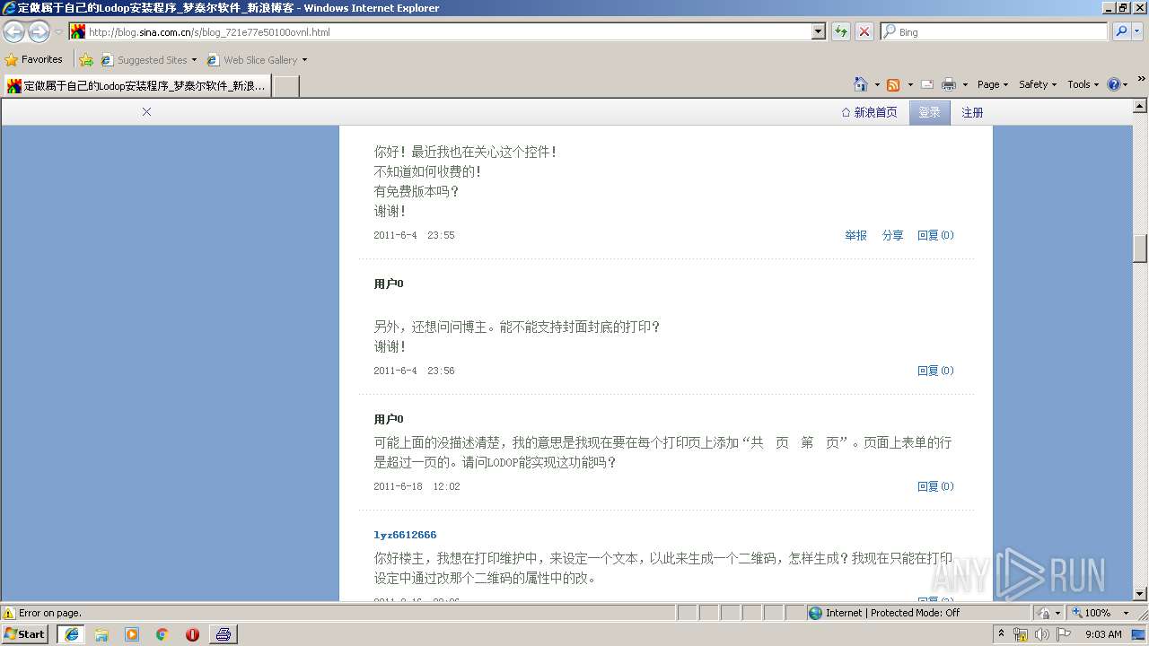This screenshot has width=1149, height=646.
Task: Click 回复(0) on 23:56 comment
Action: (935, 371)
